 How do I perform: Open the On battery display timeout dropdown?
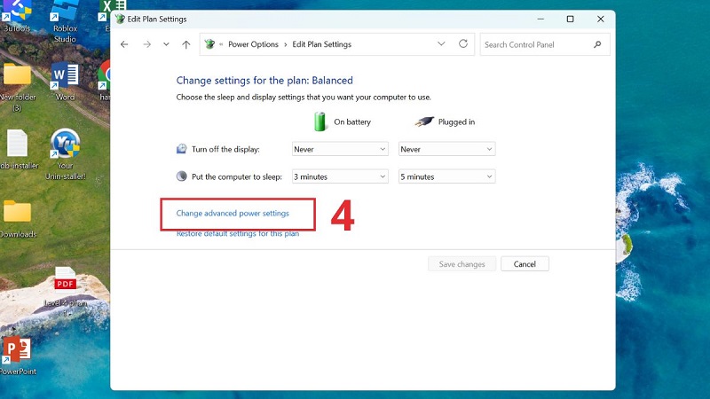coord(340,150)
